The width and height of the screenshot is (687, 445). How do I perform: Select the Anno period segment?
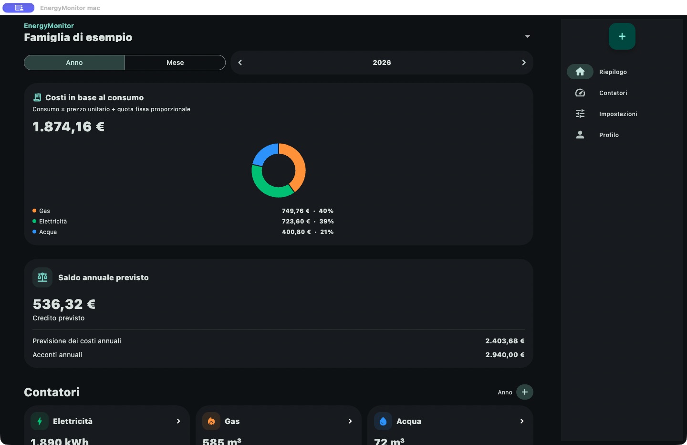pos(74,63)
